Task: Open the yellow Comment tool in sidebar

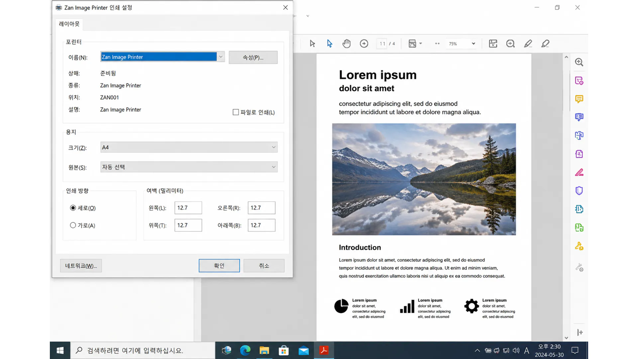Action: point(579,99)
